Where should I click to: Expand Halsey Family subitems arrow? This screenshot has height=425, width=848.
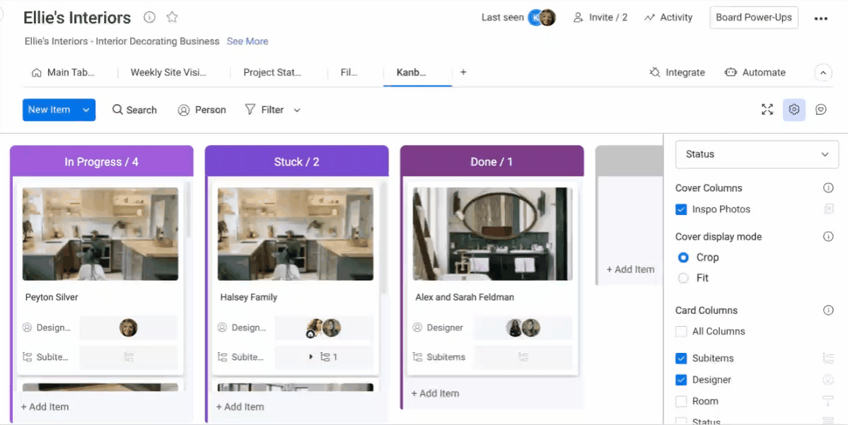[x=311, y=357]
